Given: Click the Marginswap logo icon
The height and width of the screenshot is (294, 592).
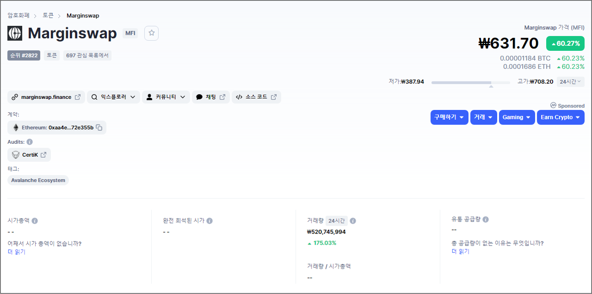Looking at the screenshot, I should click(x=15, y=33).
